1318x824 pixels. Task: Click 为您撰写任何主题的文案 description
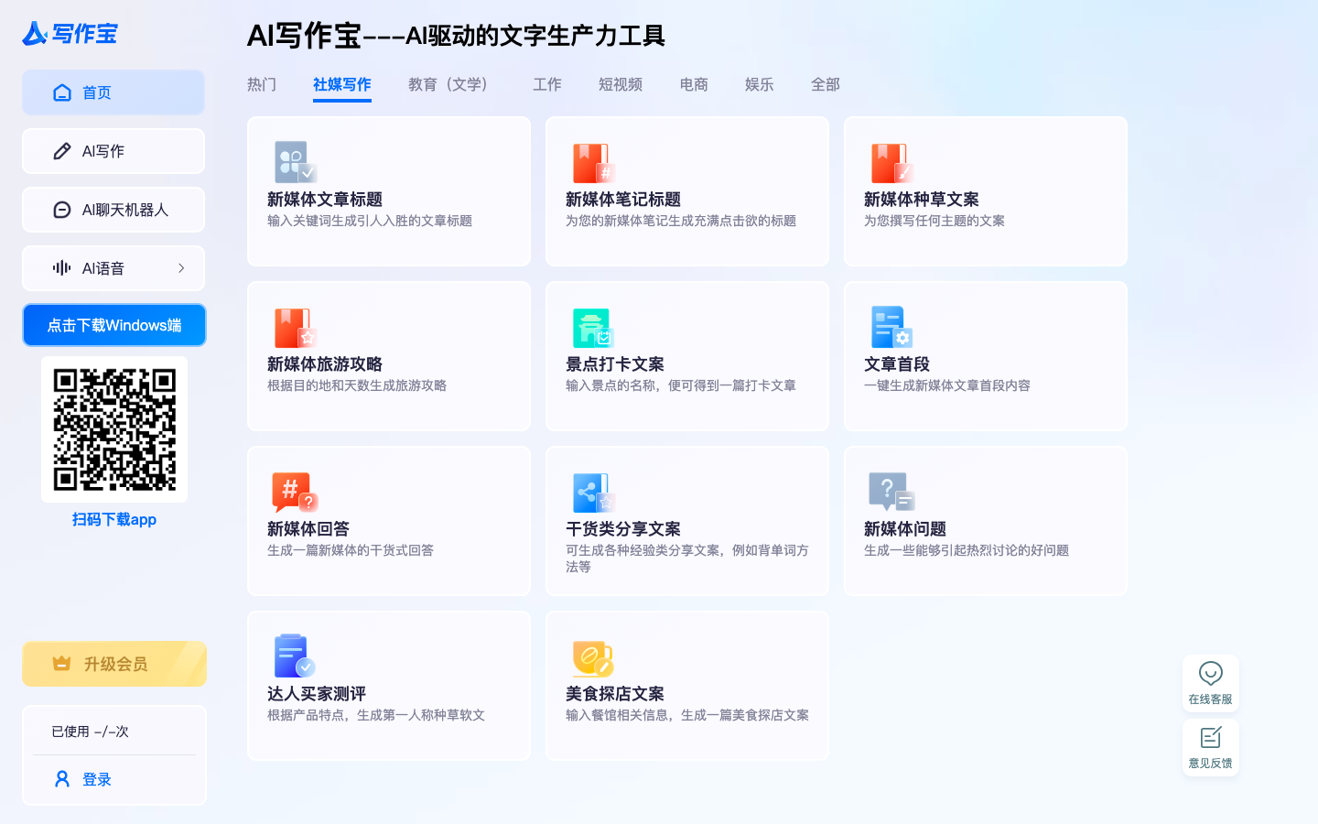(934, 221)
